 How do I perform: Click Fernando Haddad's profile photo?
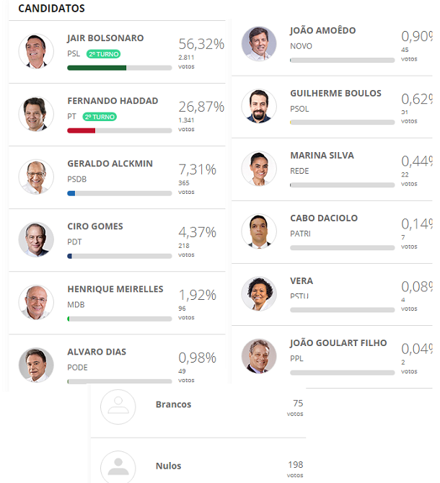click(x=36, y=114)
